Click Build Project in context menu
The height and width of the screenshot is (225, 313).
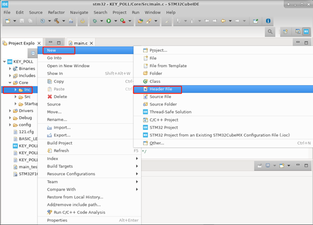pos(85,143)
